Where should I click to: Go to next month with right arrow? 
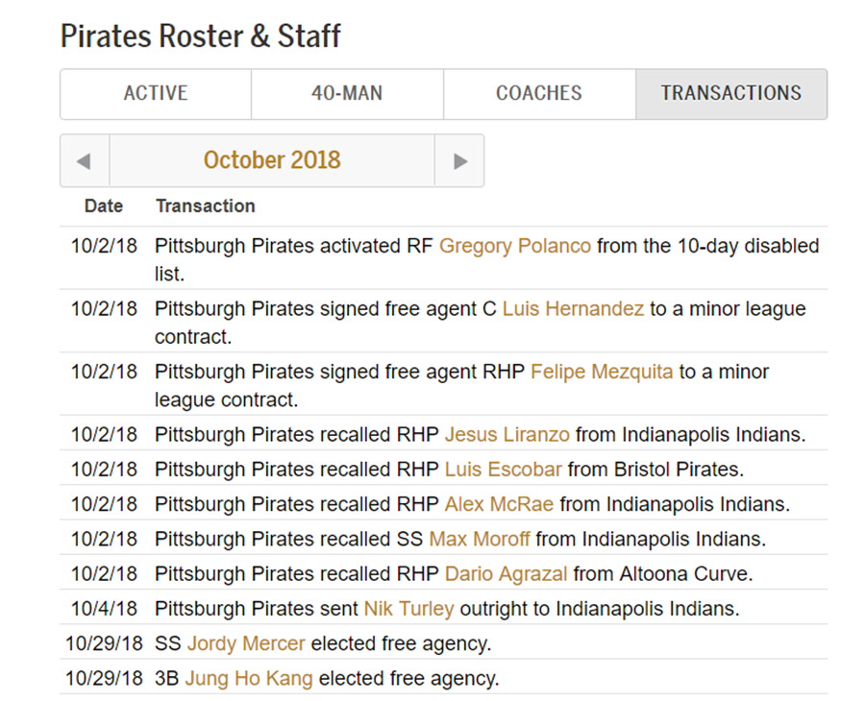click(x=460, y=160)
